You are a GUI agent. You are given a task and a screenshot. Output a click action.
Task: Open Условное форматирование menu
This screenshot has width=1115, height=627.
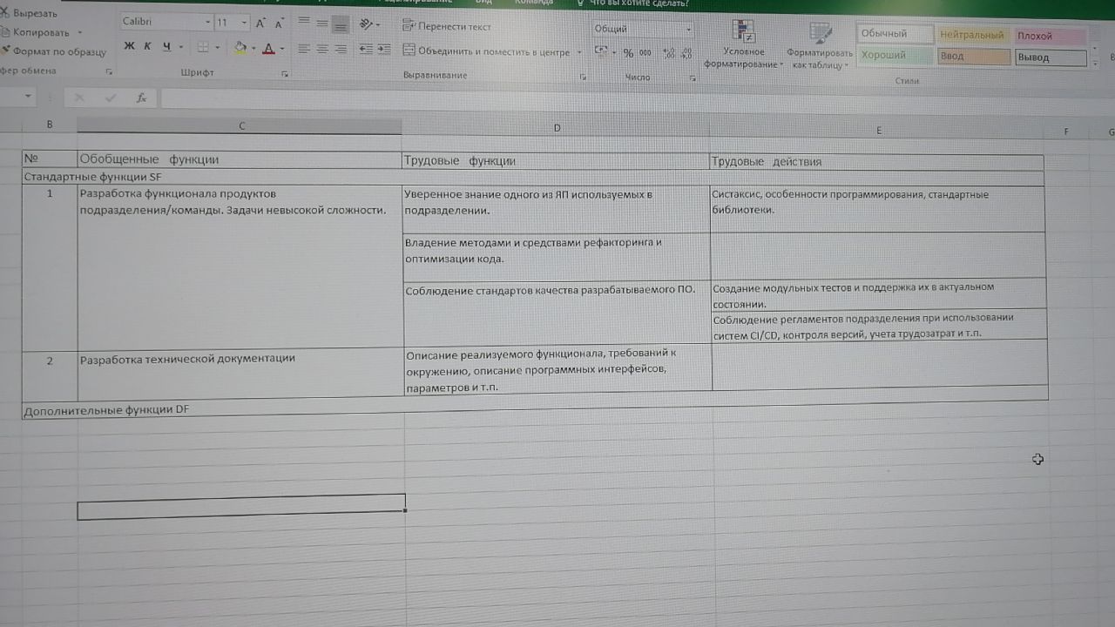click(743, 44)
